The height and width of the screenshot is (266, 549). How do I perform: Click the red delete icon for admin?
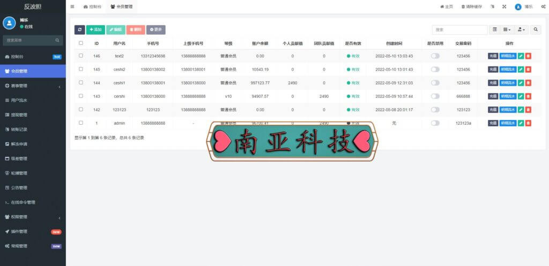tap(528, 123)
